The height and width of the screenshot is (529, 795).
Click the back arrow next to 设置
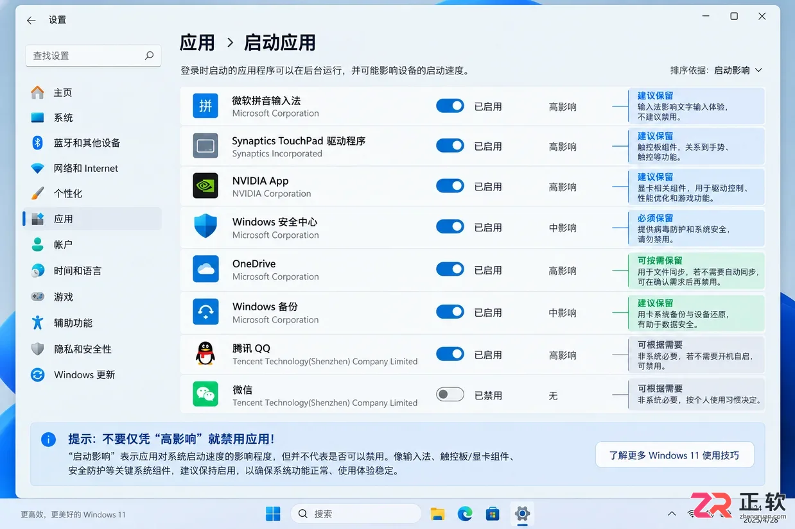point(31,21)
